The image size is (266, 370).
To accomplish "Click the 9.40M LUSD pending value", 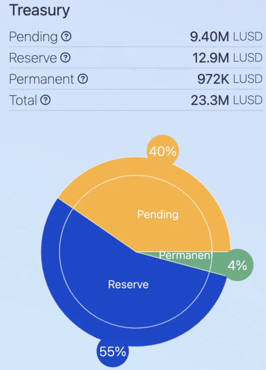I will tap(226, 37).
